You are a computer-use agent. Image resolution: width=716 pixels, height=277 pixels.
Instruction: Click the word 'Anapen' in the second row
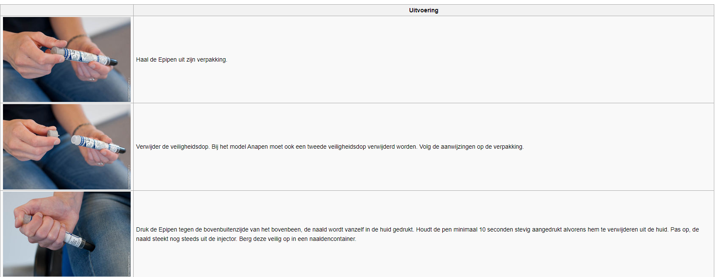tap(258, 147)
